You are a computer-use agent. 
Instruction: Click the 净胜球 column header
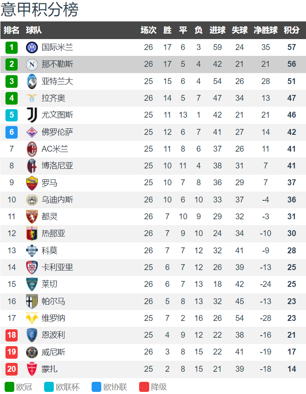[x=266, y=30]
